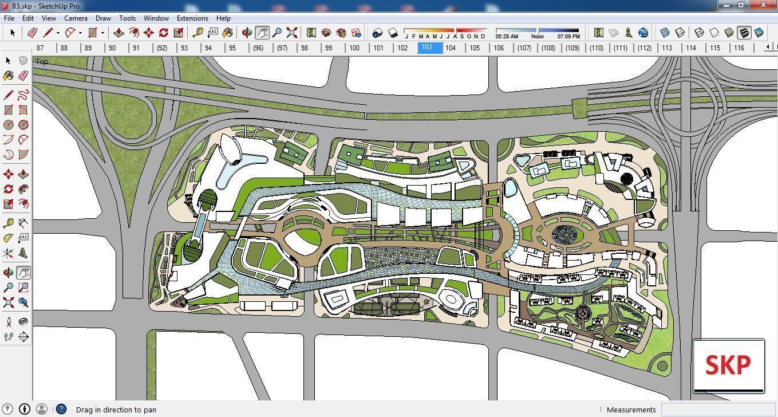Open the Tools menu
This screenshot has width=778, height=417.
[x=127, y=18]
